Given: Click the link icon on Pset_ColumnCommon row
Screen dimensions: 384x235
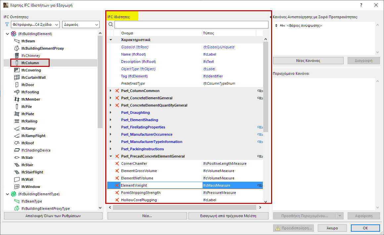Looking at the screenshot, I should tap(260, 91).
